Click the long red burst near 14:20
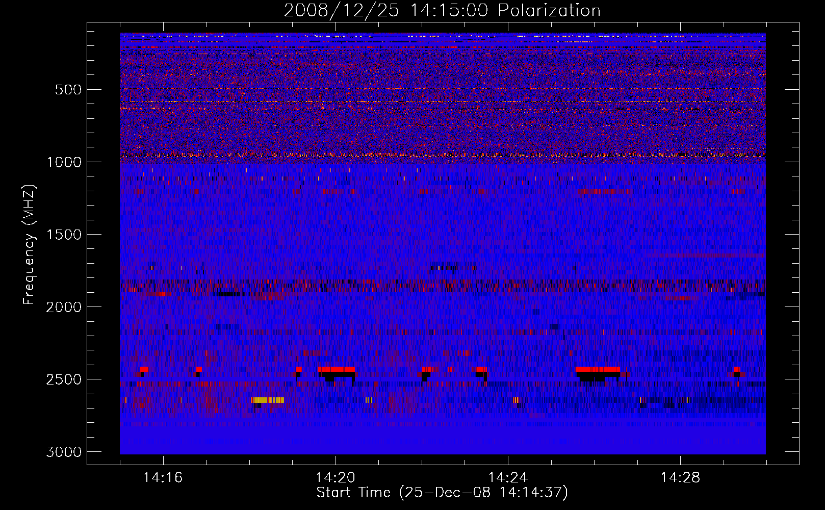Screen dimensions: 825x510 336,369
